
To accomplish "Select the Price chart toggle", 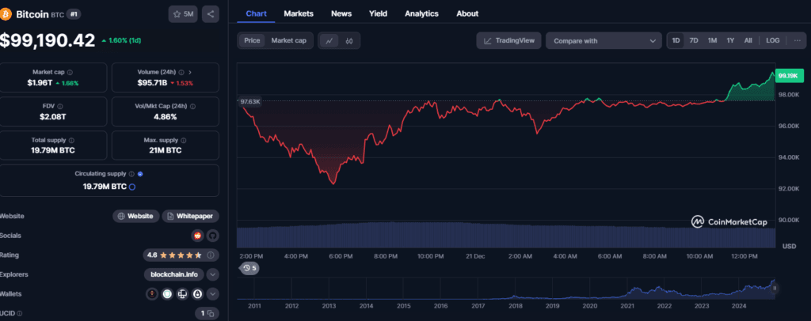I will [x=252, y=40].
